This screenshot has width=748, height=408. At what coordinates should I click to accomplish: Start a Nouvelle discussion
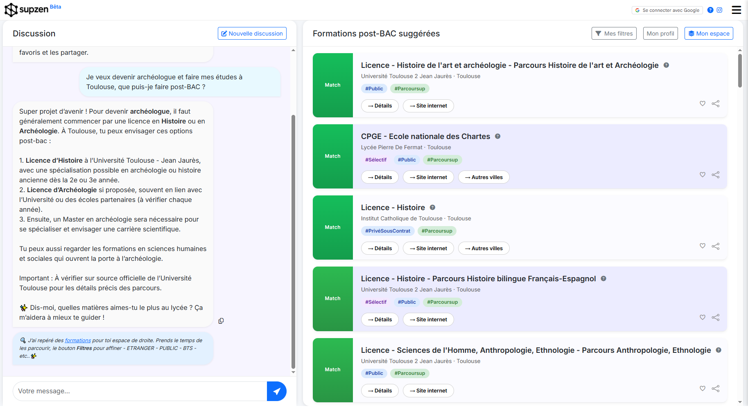[252, 34]
